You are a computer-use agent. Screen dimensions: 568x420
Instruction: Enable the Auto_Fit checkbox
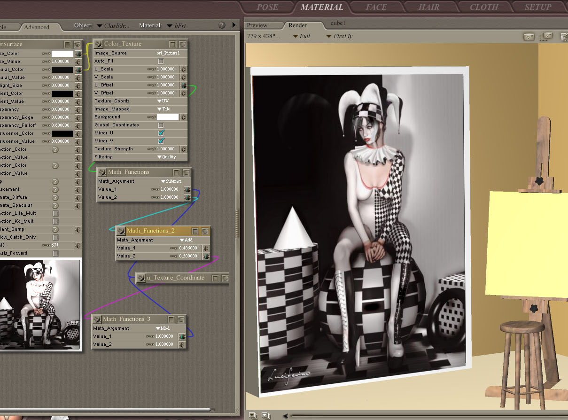click(x=161, y=61)
